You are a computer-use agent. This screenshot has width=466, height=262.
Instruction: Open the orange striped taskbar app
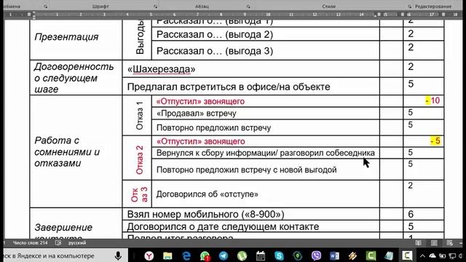(x=352, y=255)
